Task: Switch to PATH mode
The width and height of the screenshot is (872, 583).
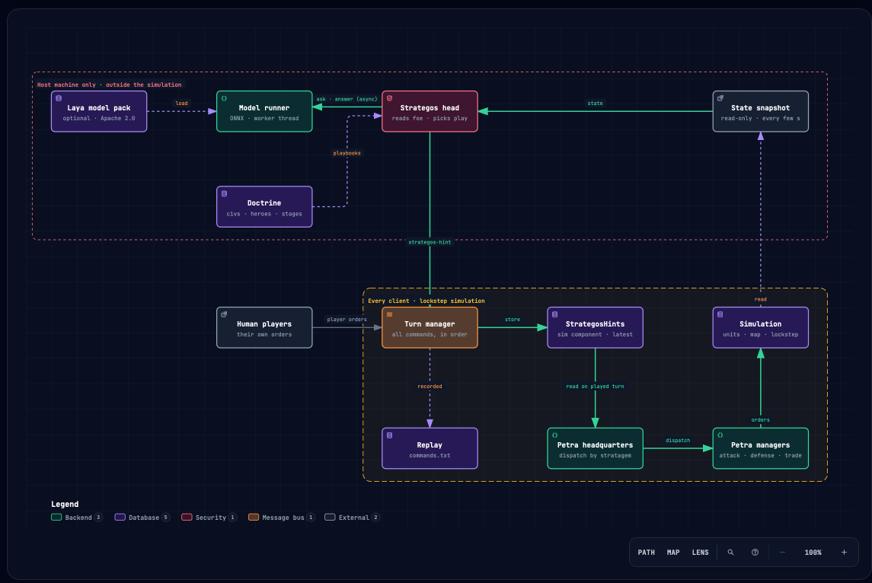Action: (x=647, y=553)
